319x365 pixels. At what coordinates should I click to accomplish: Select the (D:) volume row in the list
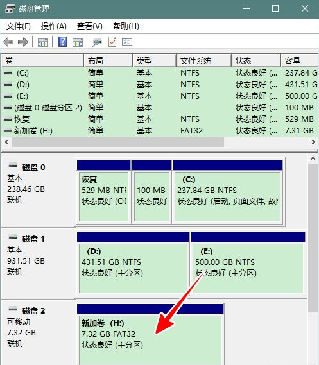tap(160, 85)
